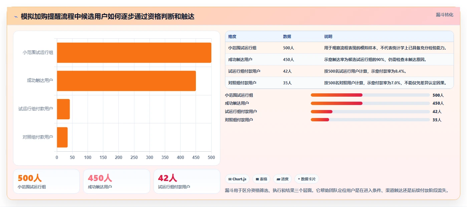Open the 500人 小范围试运行组 stat card
Image resolution: width=467 pixels, height=207 pixels.
coord(46,181)
